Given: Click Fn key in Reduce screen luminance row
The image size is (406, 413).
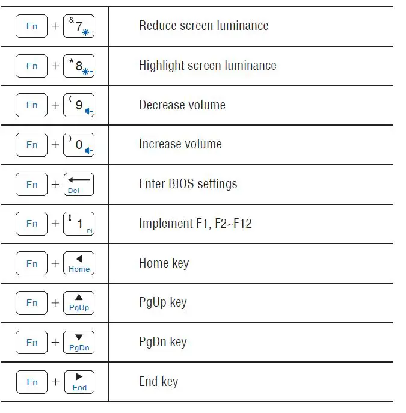Looking at the screenshot, I should click(32, 26).
